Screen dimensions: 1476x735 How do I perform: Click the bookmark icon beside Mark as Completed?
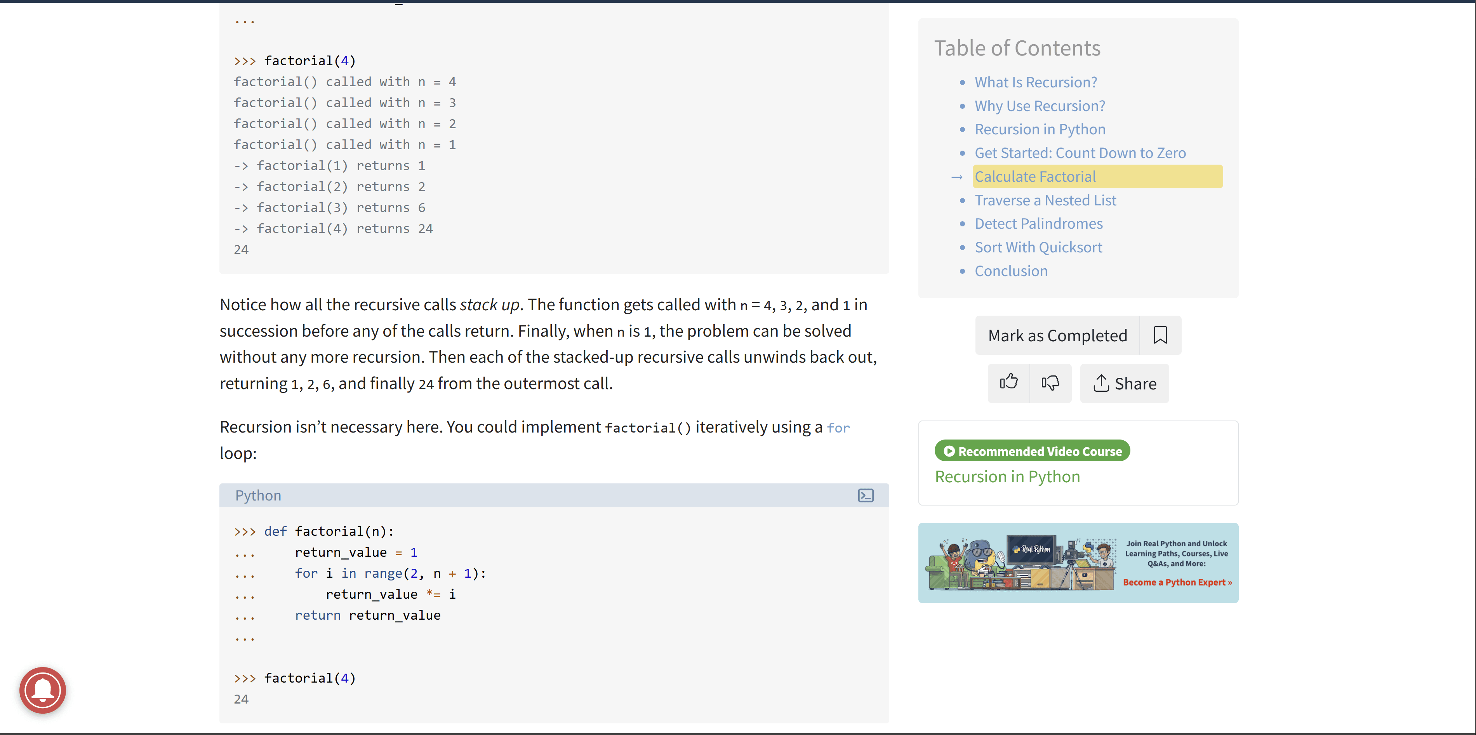[1161, 335]
